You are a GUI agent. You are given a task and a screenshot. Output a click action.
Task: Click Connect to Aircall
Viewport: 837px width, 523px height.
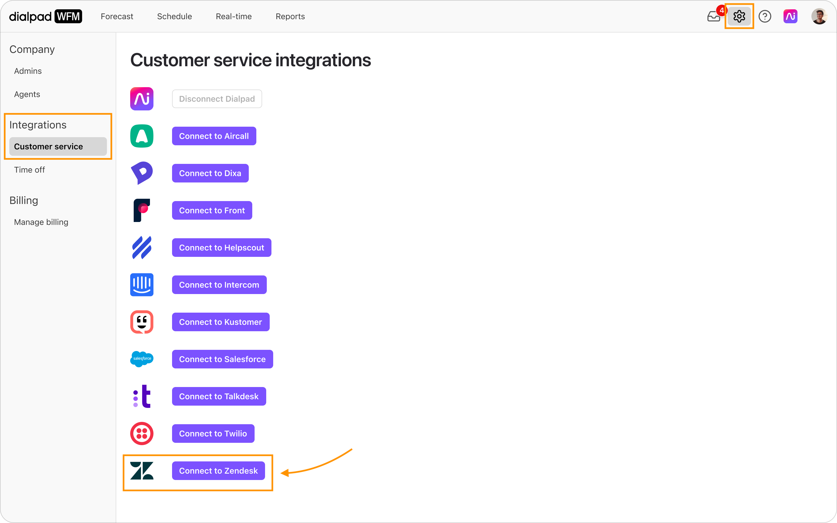(214, 136)
